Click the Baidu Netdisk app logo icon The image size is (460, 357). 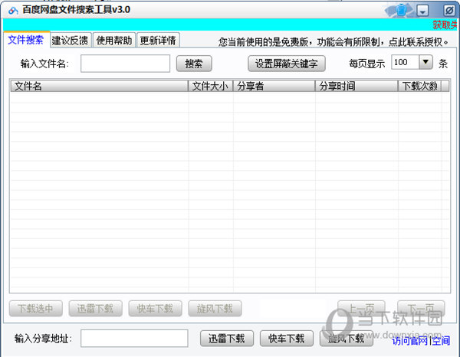click(x=13, y=11)
